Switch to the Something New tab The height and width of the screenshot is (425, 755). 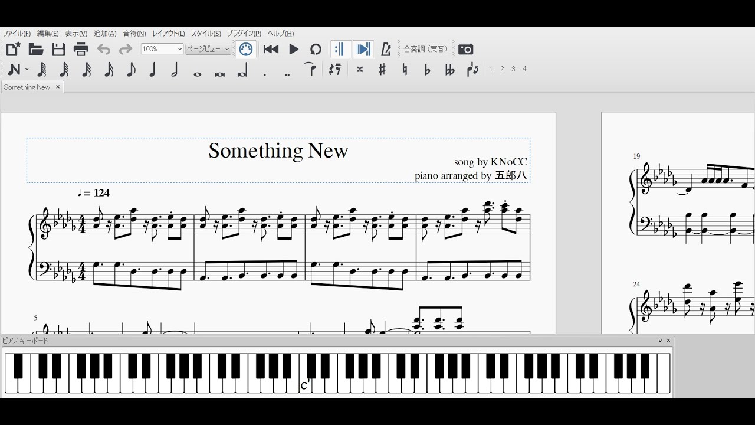(x=27, y=87)
